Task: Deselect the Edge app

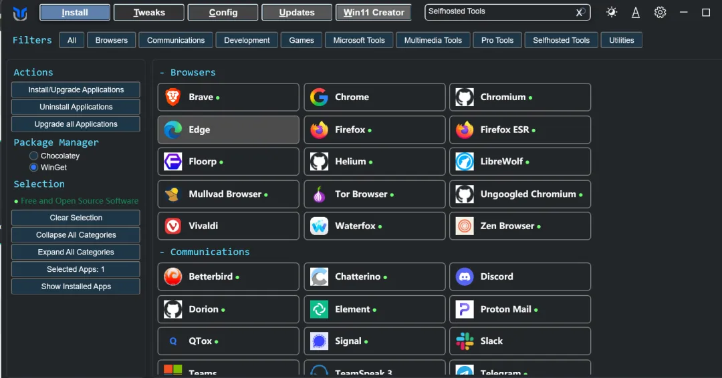Action: (x=229, y=130)
